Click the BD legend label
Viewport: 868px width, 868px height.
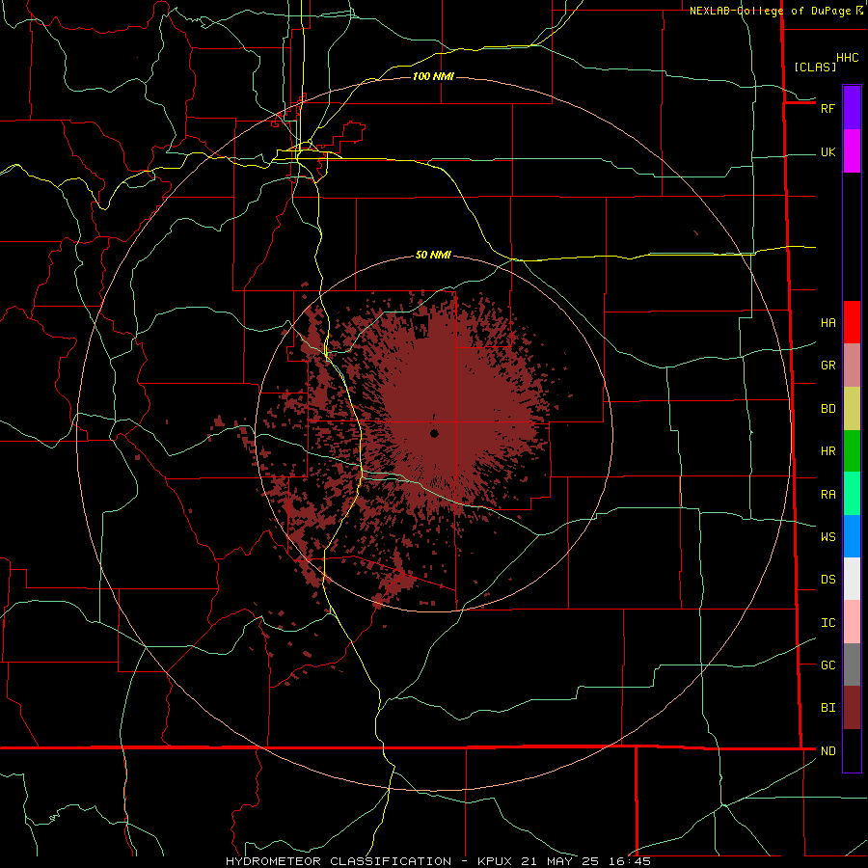(x=827, y=409)
